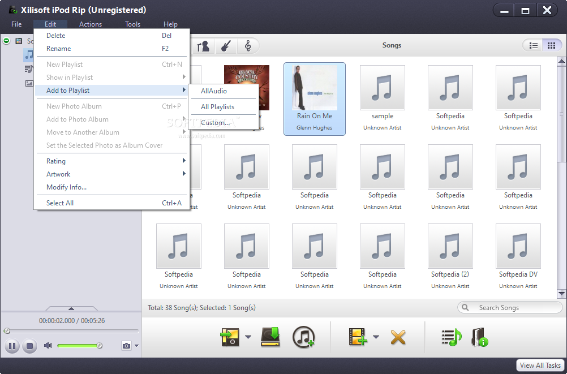
Task: Click the modify info toolbar icon
Action: click(x=479, y=337)
